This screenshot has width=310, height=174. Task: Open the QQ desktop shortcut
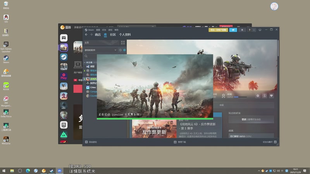point(6,19)
